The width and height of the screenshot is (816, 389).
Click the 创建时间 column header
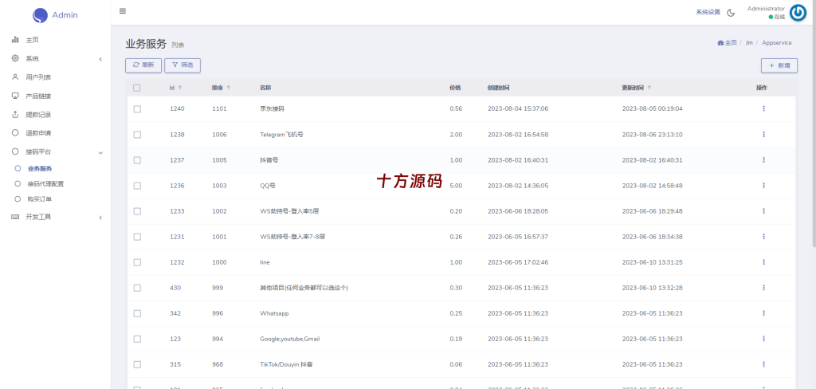[x=499, y=88]
